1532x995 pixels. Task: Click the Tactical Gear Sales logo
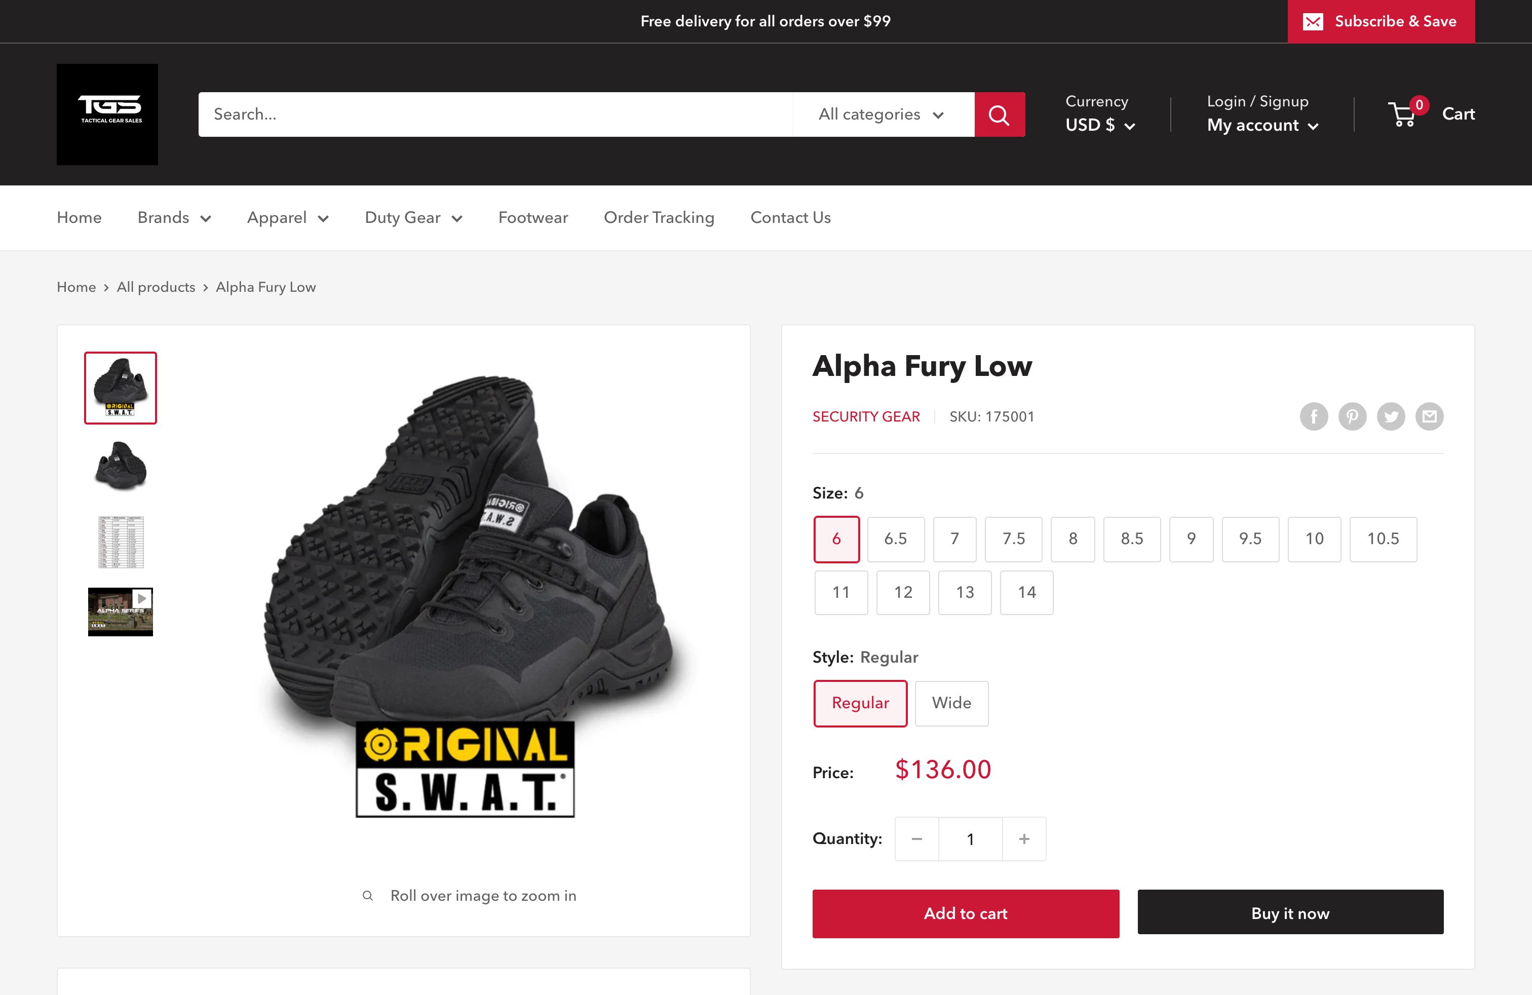[x=107, y=114]
